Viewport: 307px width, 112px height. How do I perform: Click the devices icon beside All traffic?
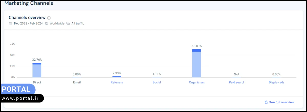68,23
